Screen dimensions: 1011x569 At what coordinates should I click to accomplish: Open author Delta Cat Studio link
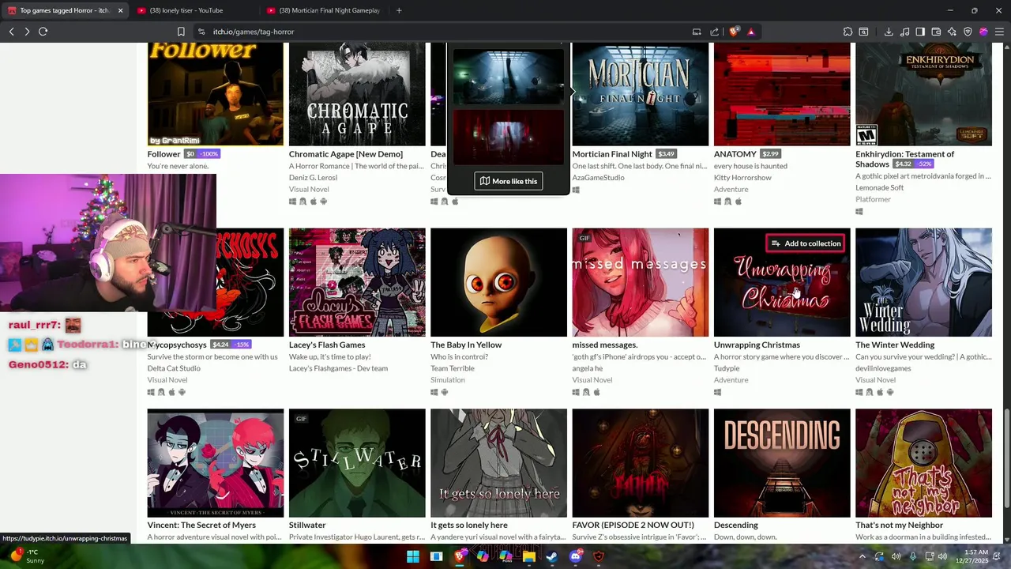click(x=173, y=368)
